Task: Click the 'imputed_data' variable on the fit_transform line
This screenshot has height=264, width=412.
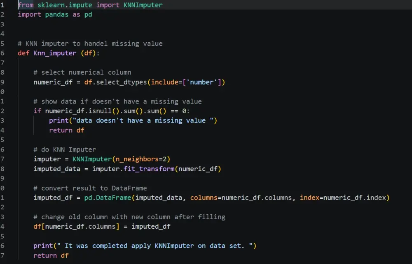Action: (57, 169)
